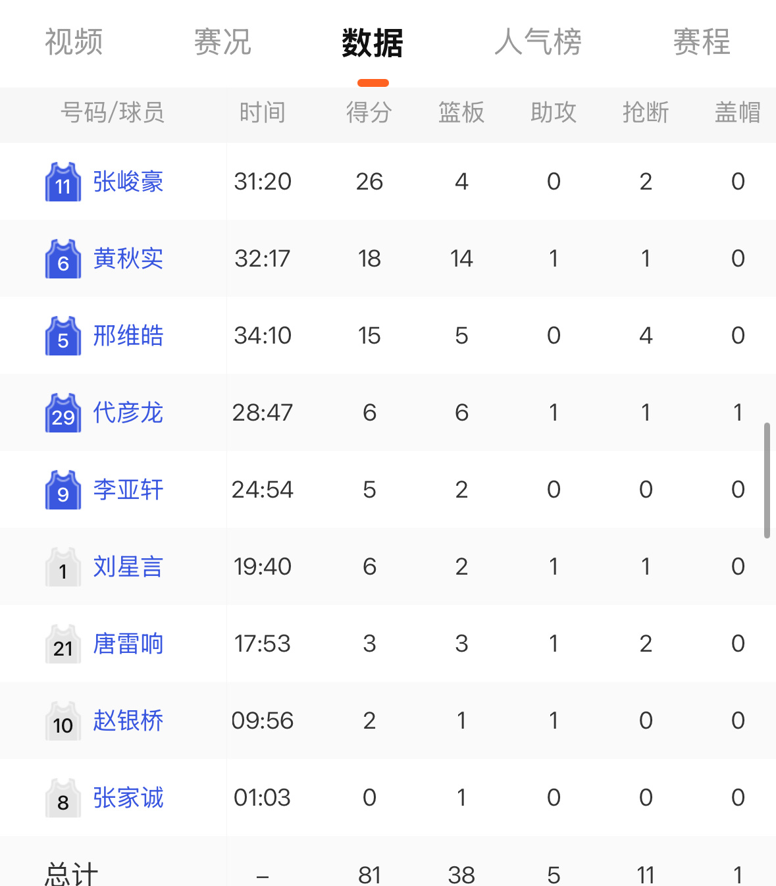Click the vertical scrollbar thumb
The image size is (776, 886).
[767, 481]
